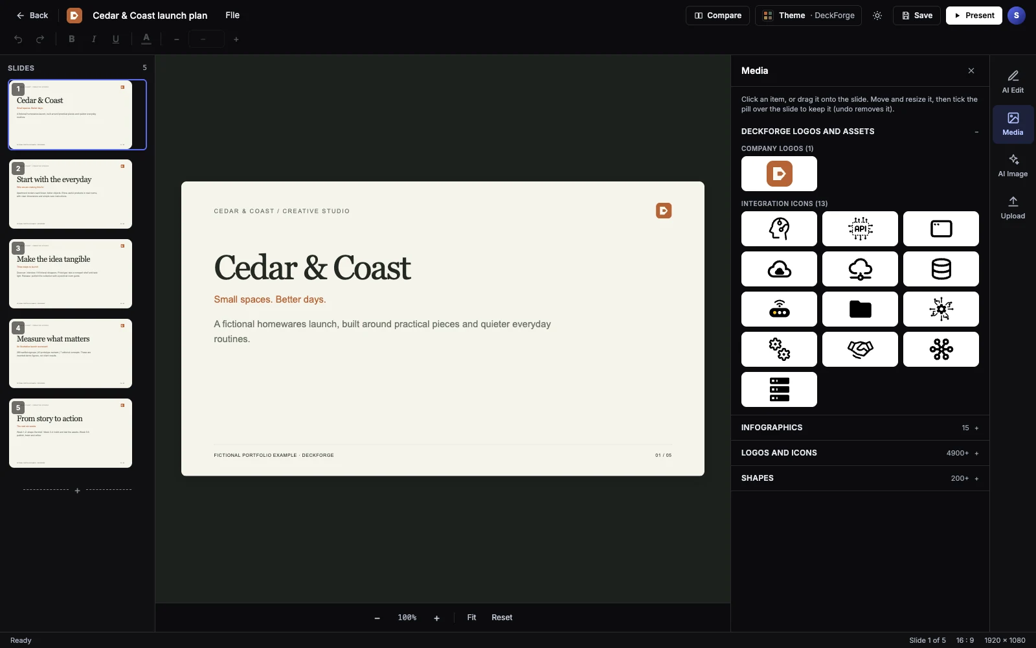This screenshot has height=648, width=1036.
Task: Add the black folder integration icon
Action: tap(860, 309)
